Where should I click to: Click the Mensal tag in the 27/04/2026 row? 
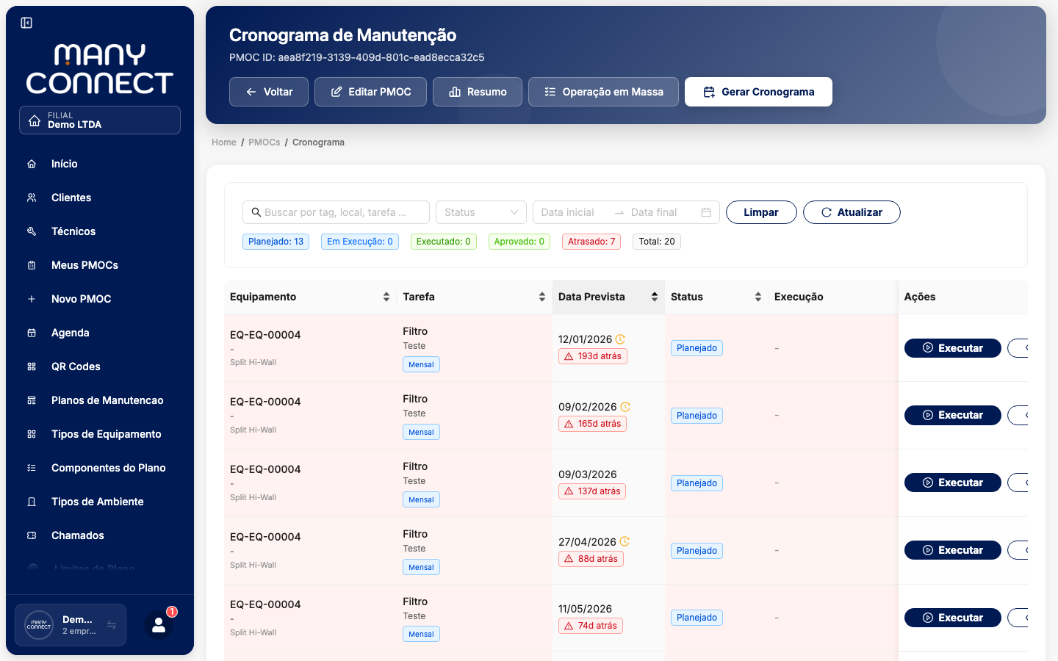click(x=421, y=567)
